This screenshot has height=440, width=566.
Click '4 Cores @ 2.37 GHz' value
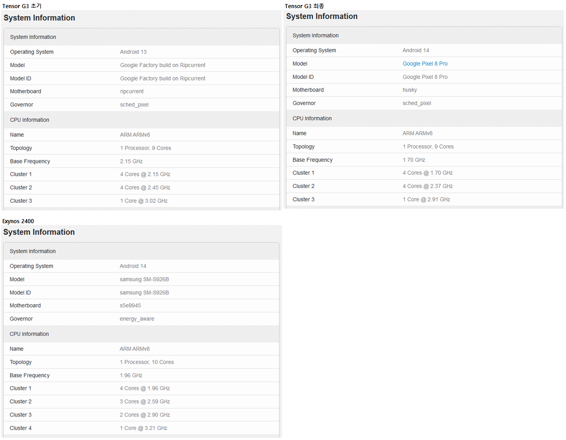coord(427,187)
